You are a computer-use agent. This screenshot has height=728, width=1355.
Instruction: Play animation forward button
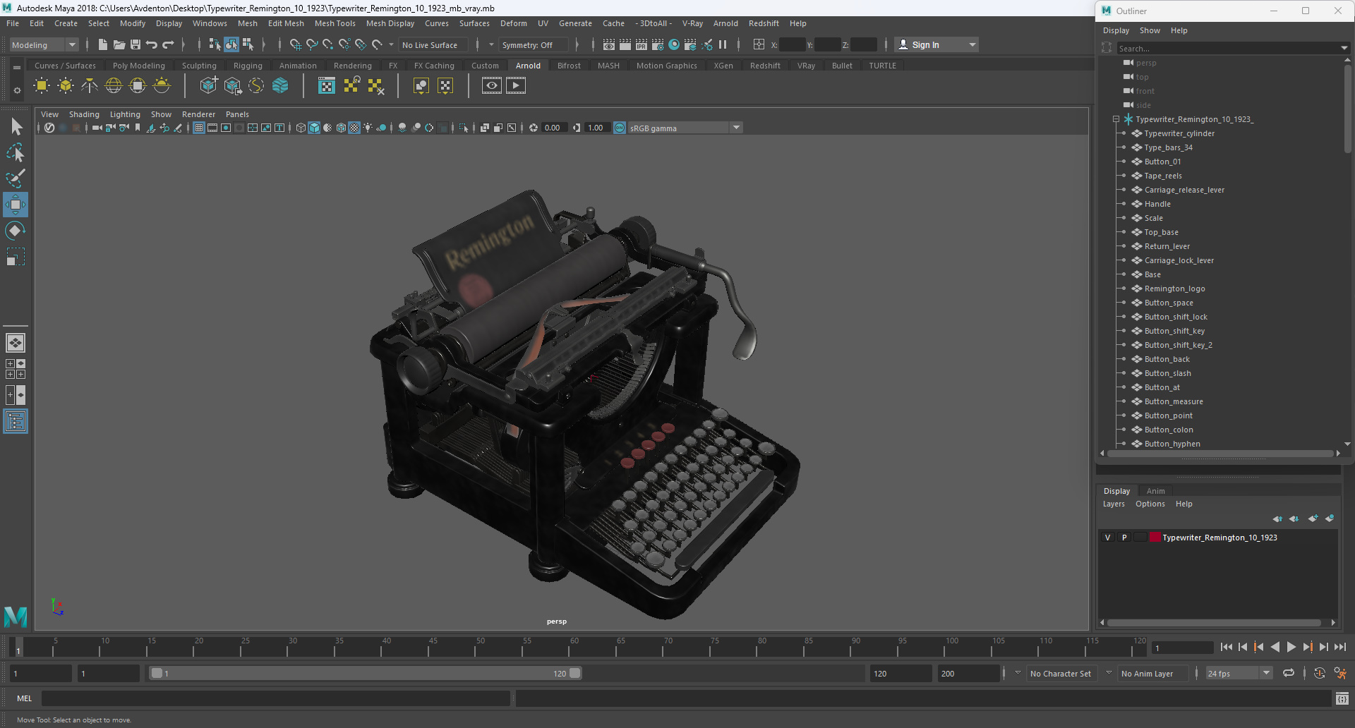pyautogui.click(x=1291, y=647)
